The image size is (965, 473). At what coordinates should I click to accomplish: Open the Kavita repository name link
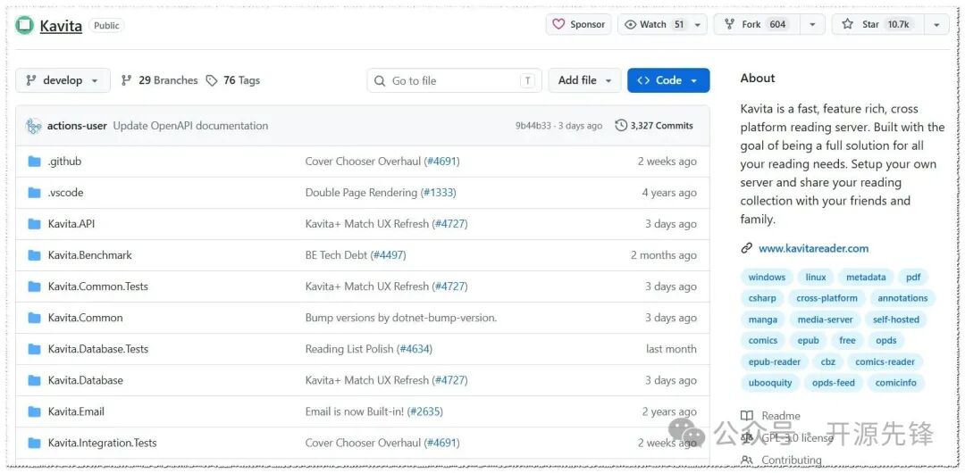point(61,26)
